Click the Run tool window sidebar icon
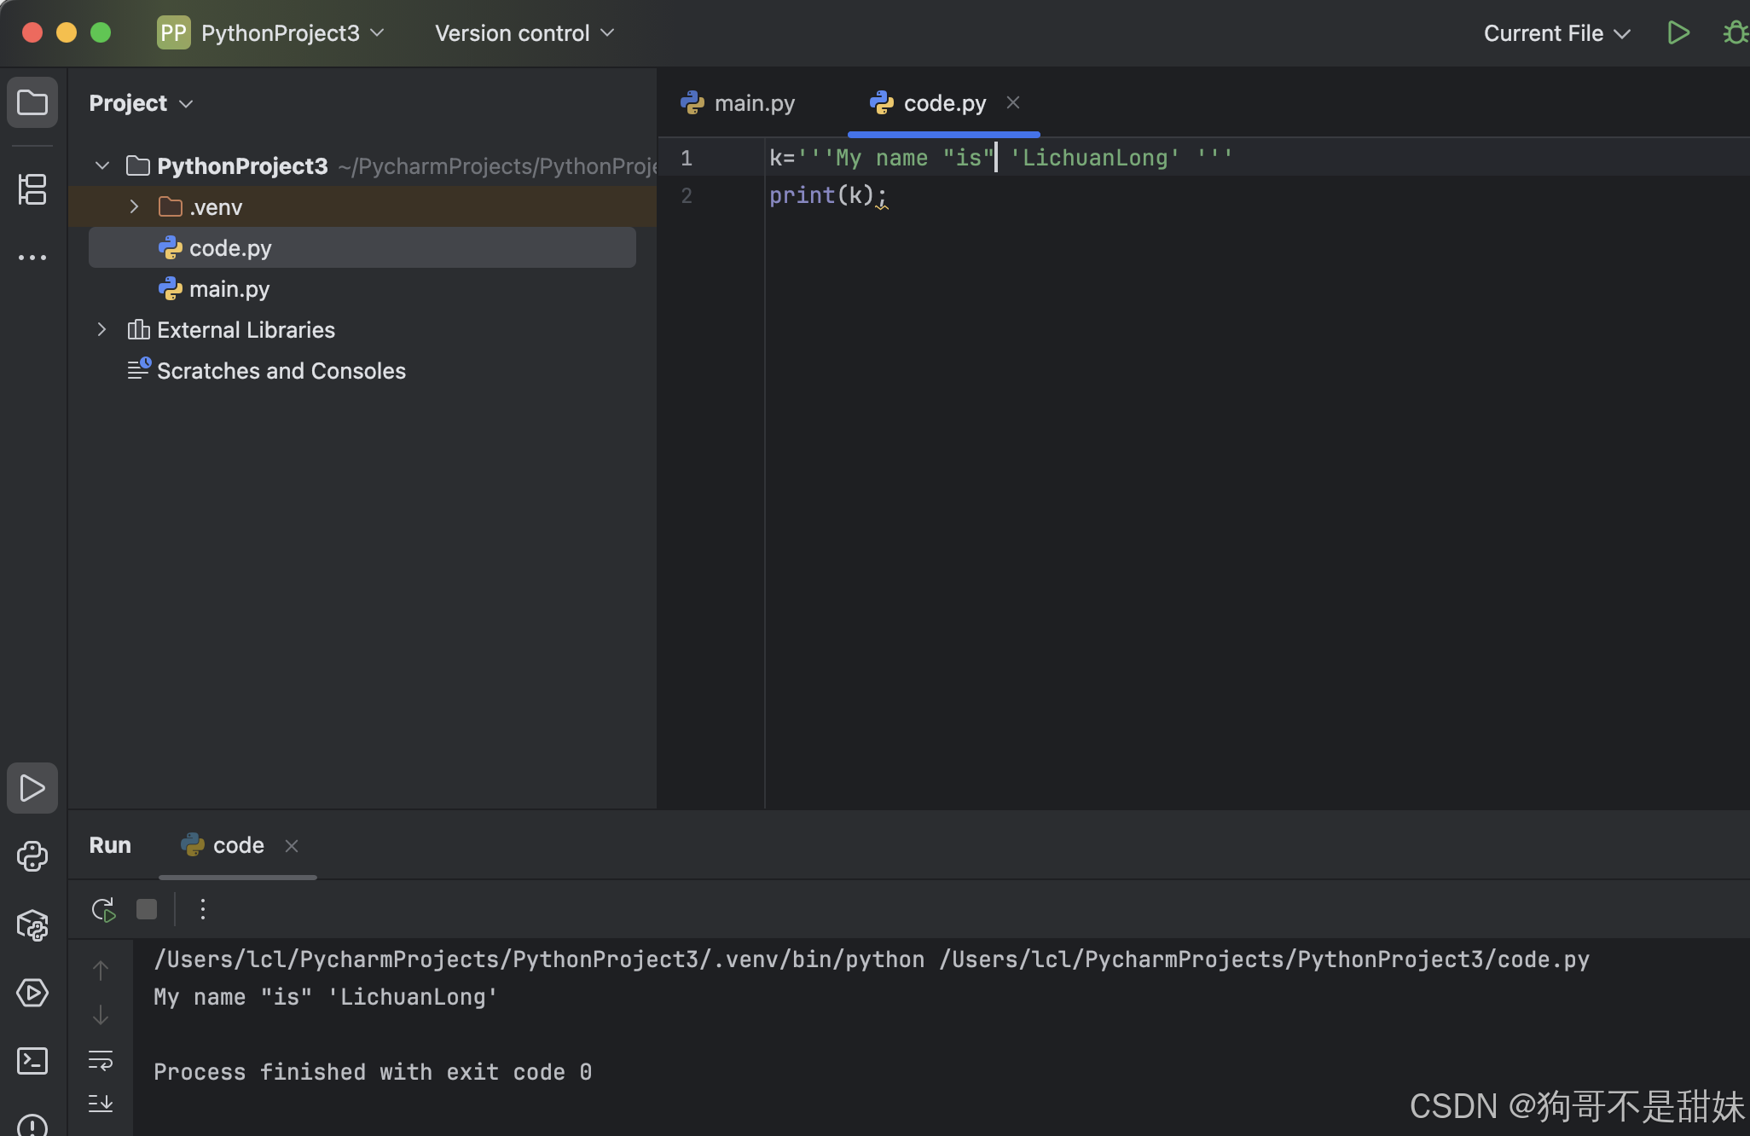Screen dimensions: 1750x1136 pyautogui.click(x=32, y=788)
